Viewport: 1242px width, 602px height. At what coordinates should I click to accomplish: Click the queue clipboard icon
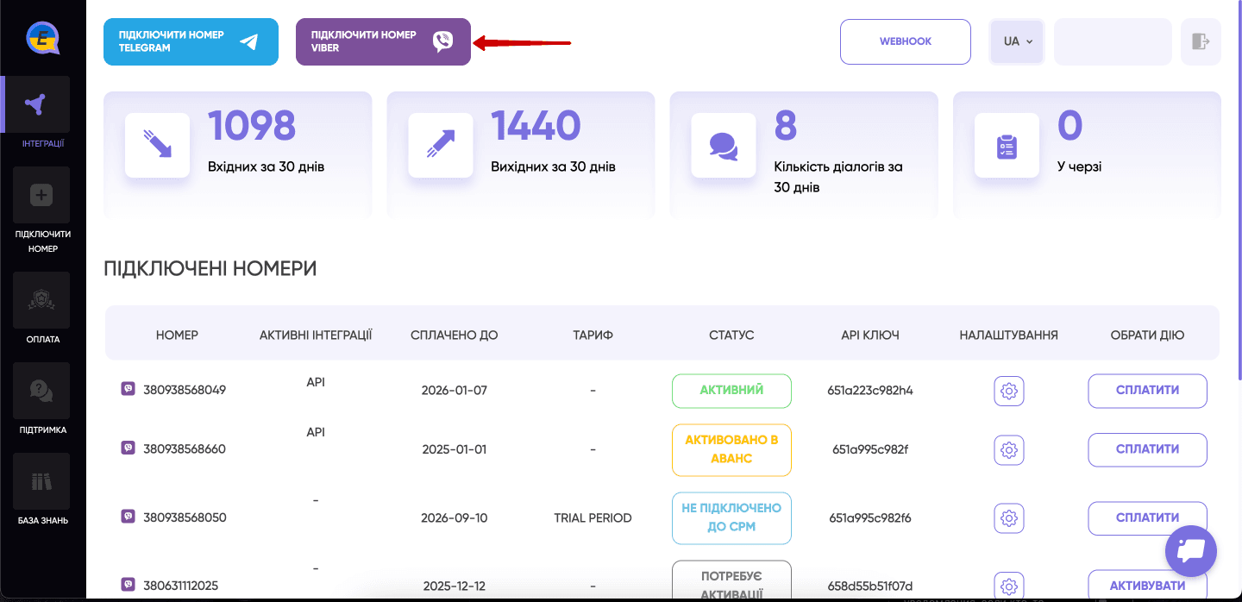coord(1007,146)
